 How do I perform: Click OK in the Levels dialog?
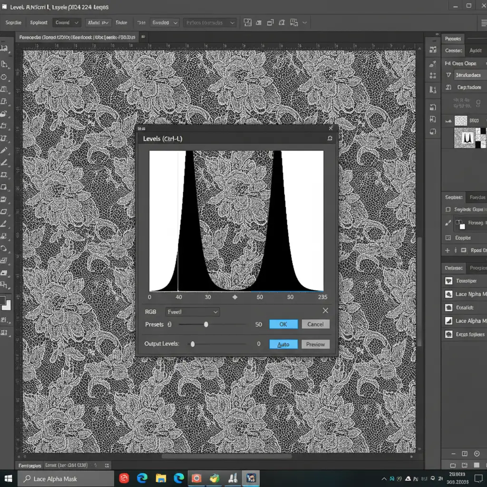click(283, 324)
